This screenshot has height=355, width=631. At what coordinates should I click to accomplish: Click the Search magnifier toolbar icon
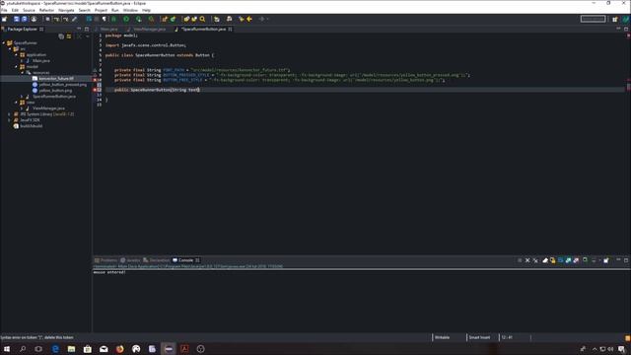(202, 19)
